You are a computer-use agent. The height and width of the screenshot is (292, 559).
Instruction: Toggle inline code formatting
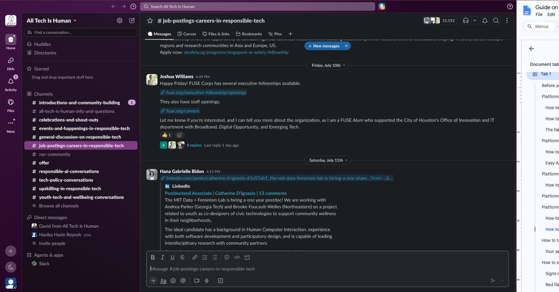click(237, 257)
